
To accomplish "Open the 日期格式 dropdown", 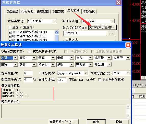I will (86, 73).
